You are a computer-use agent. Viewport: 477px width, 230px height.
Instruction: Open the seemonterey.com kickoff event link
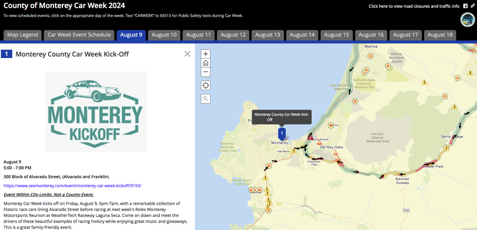point(72,185)
